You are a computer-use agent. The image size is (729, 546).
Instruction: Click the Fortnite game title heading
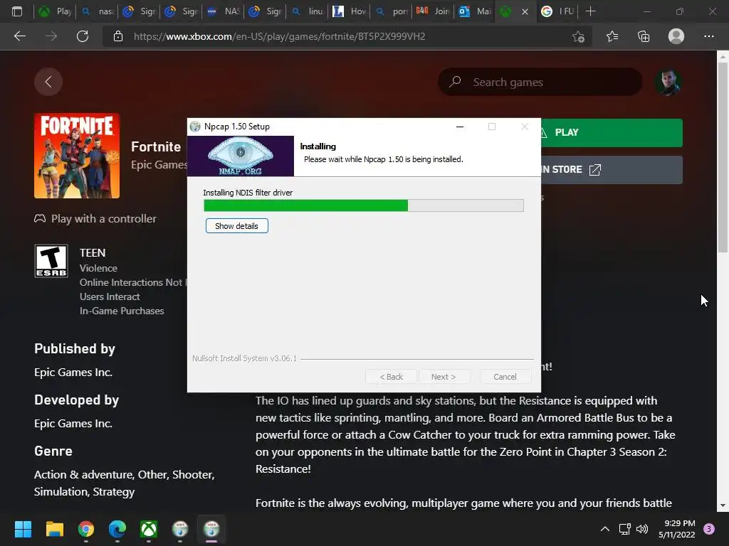point(156,146)
